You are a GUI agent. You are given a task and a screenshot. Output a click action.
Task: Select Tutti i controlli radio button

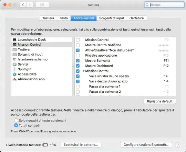coord(16,125)
